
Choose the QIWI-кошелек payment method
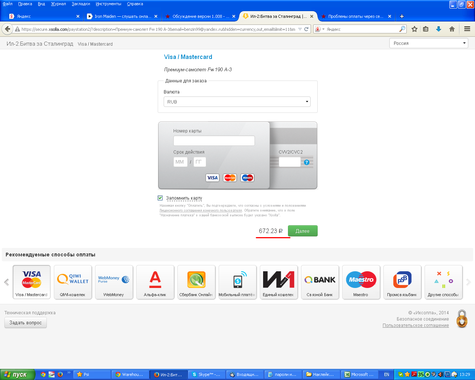[x=73, y=282]
